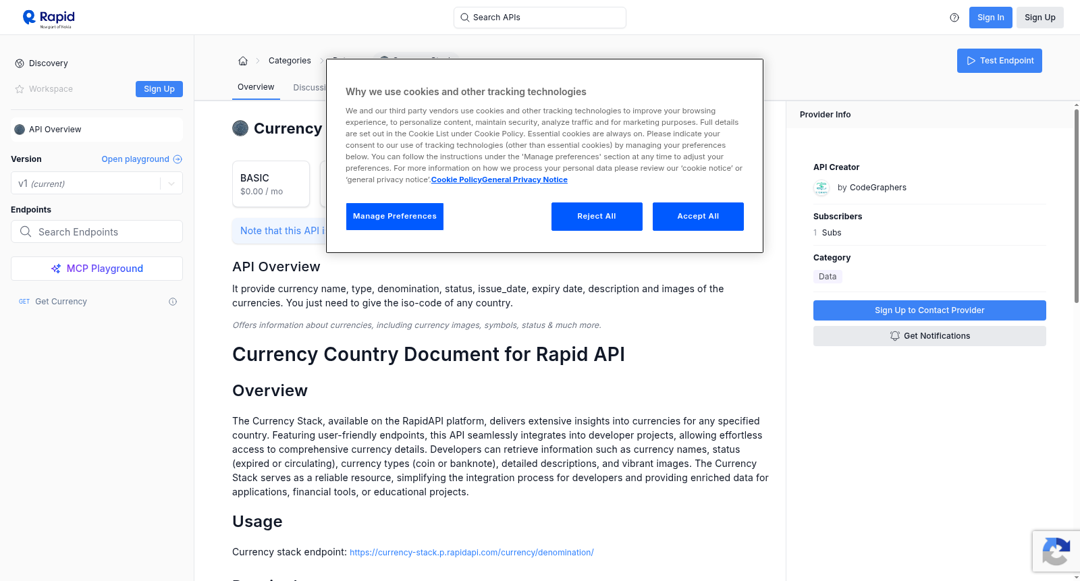The height and width of the screenshot is (581, 1080).
Task: Click the '1 Subs' subscriber count
Action: click(x=828, y=233)
